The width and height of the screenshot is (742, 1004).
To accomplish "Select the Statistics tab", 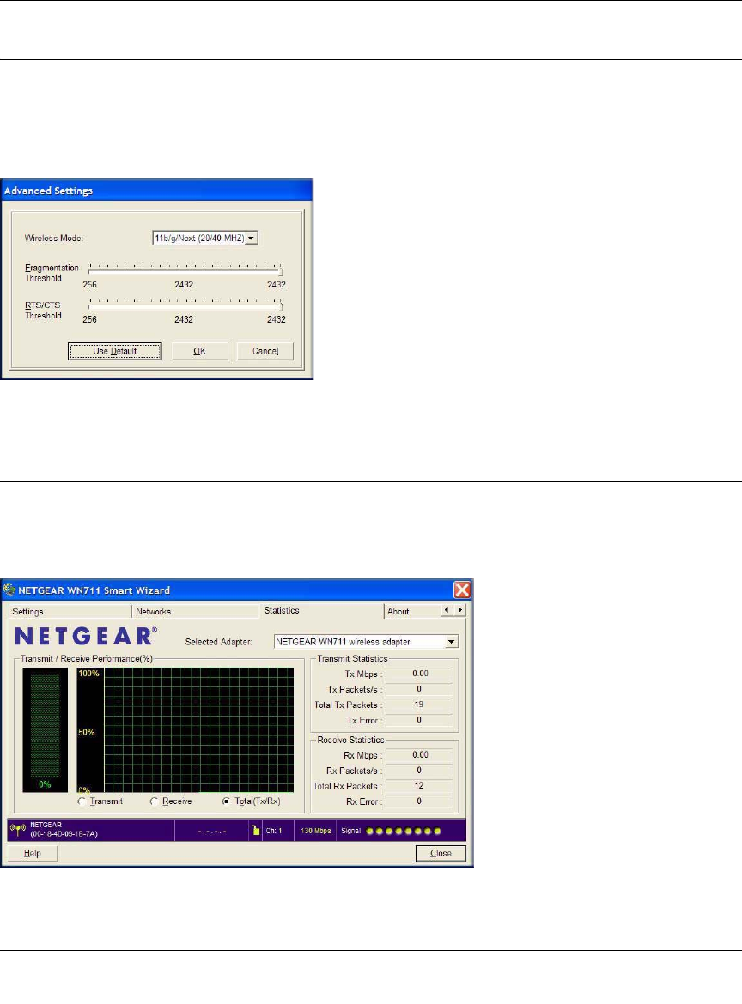I will tap(322, 610).
